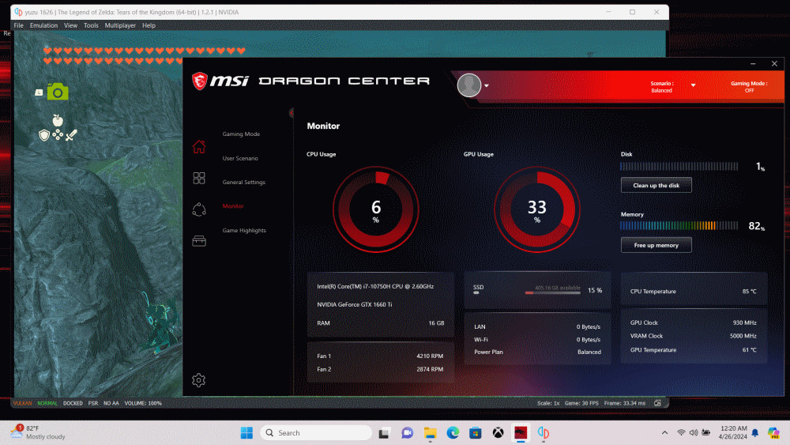
Task: Open the Tools menu in yuzu
Action: [91, 25]
